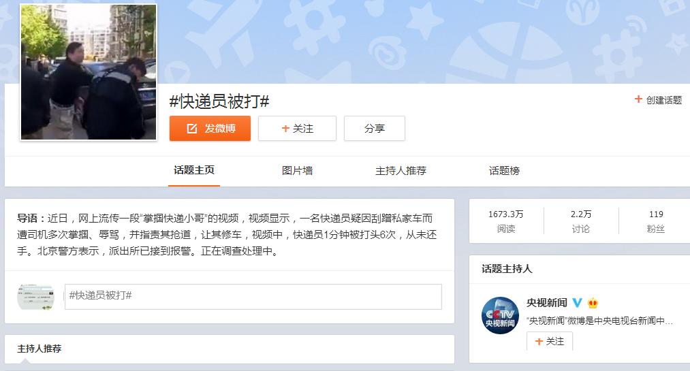Open the 央视新闻 host profile name
The height and width of the screenshot is (371, 690).
point(547,302)
